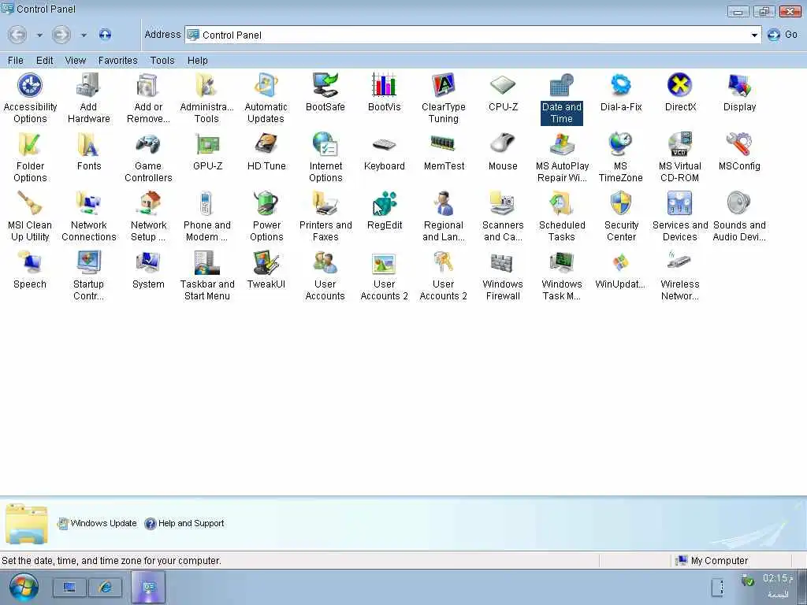The height and width of the screenshot is (605, 807).
Task: Select Game Controllers icon
Action: [x=147, y=145]
